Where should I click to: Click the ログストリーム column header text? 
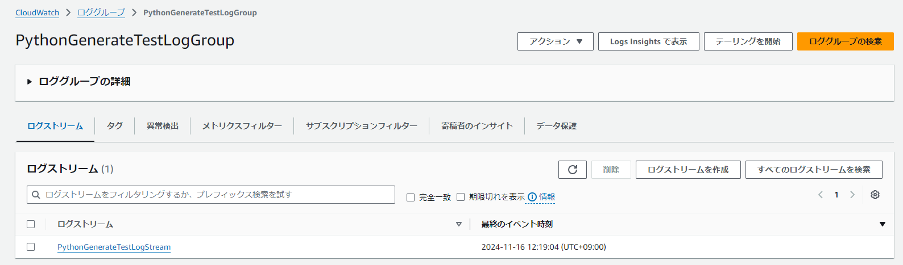(x=85, y=224)
